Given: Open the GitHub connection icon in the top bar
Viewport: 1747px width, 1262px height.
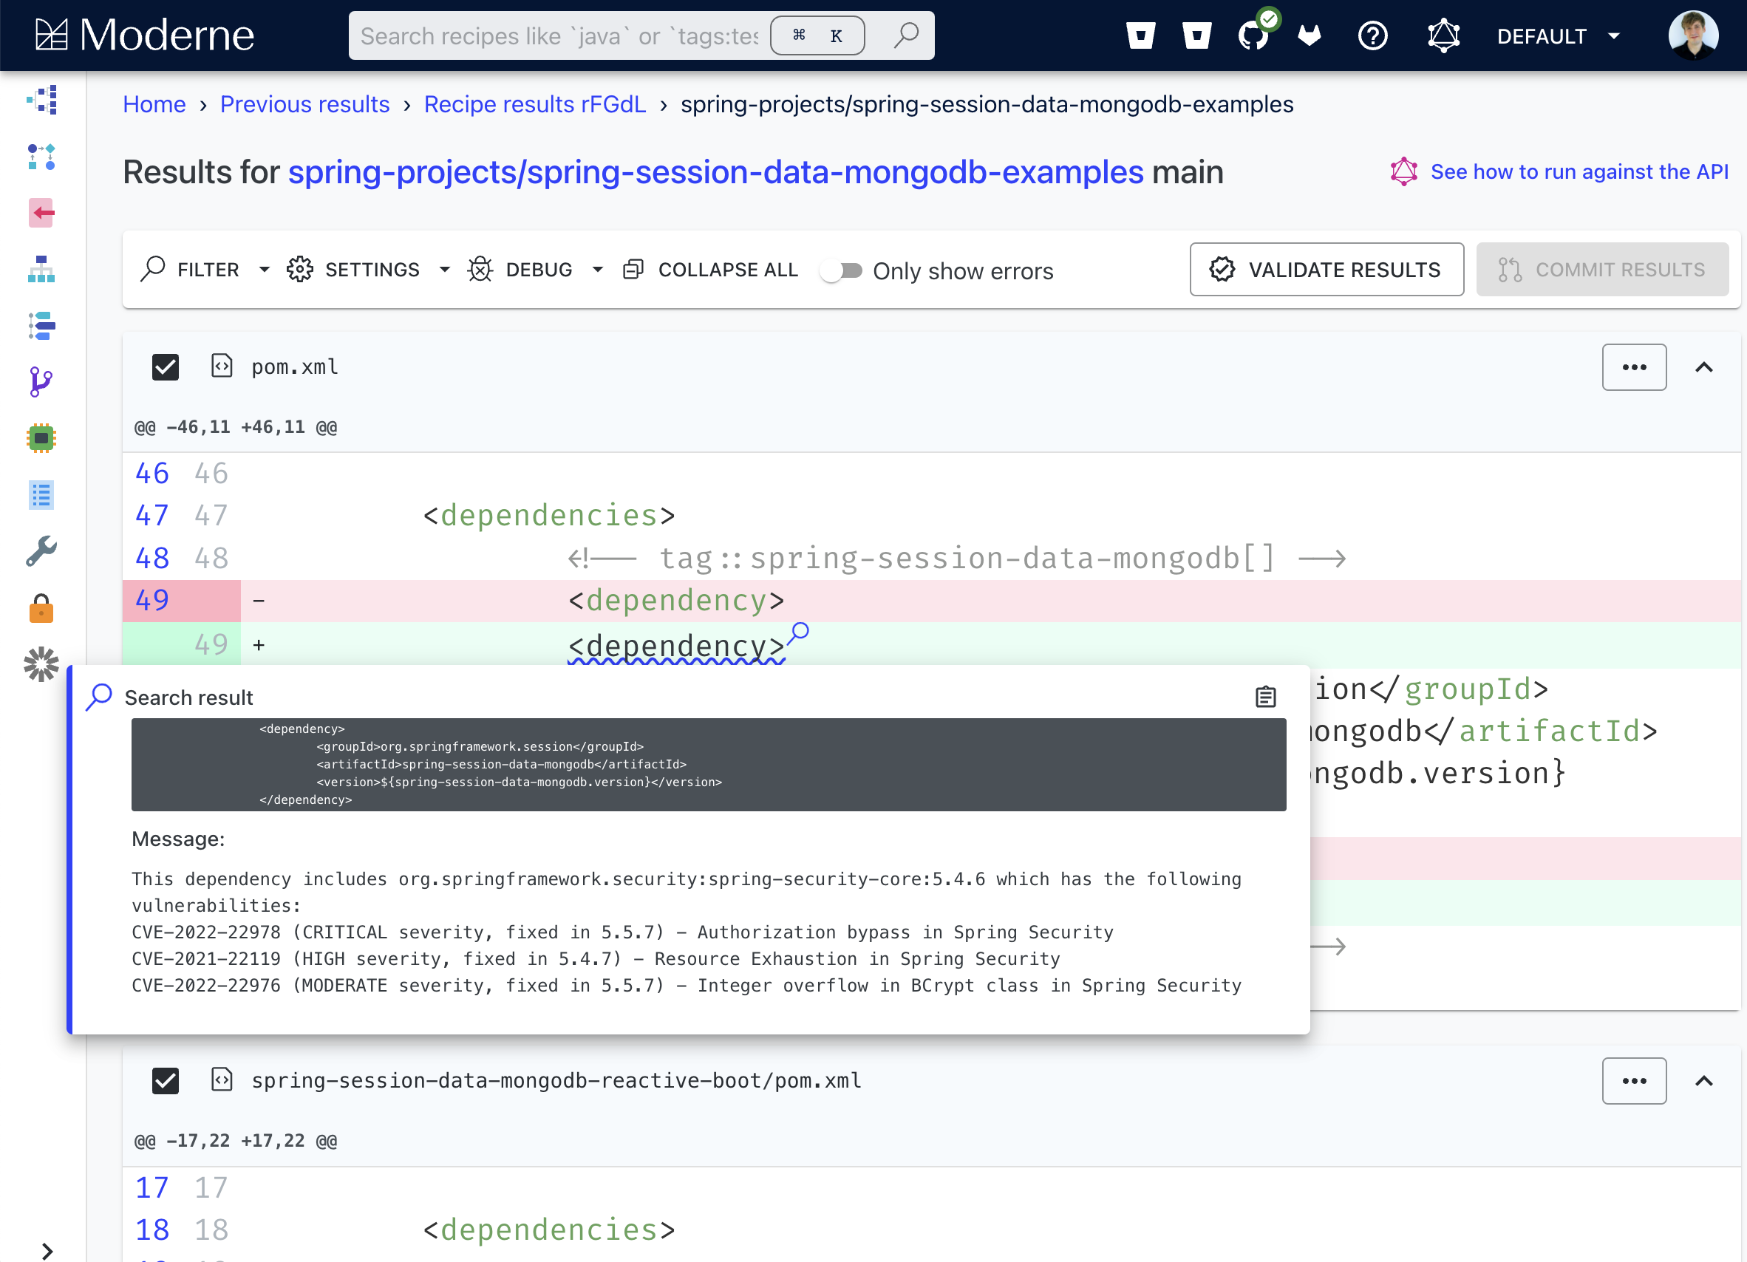Looking at the screenshot, I should pos(1254,35).
